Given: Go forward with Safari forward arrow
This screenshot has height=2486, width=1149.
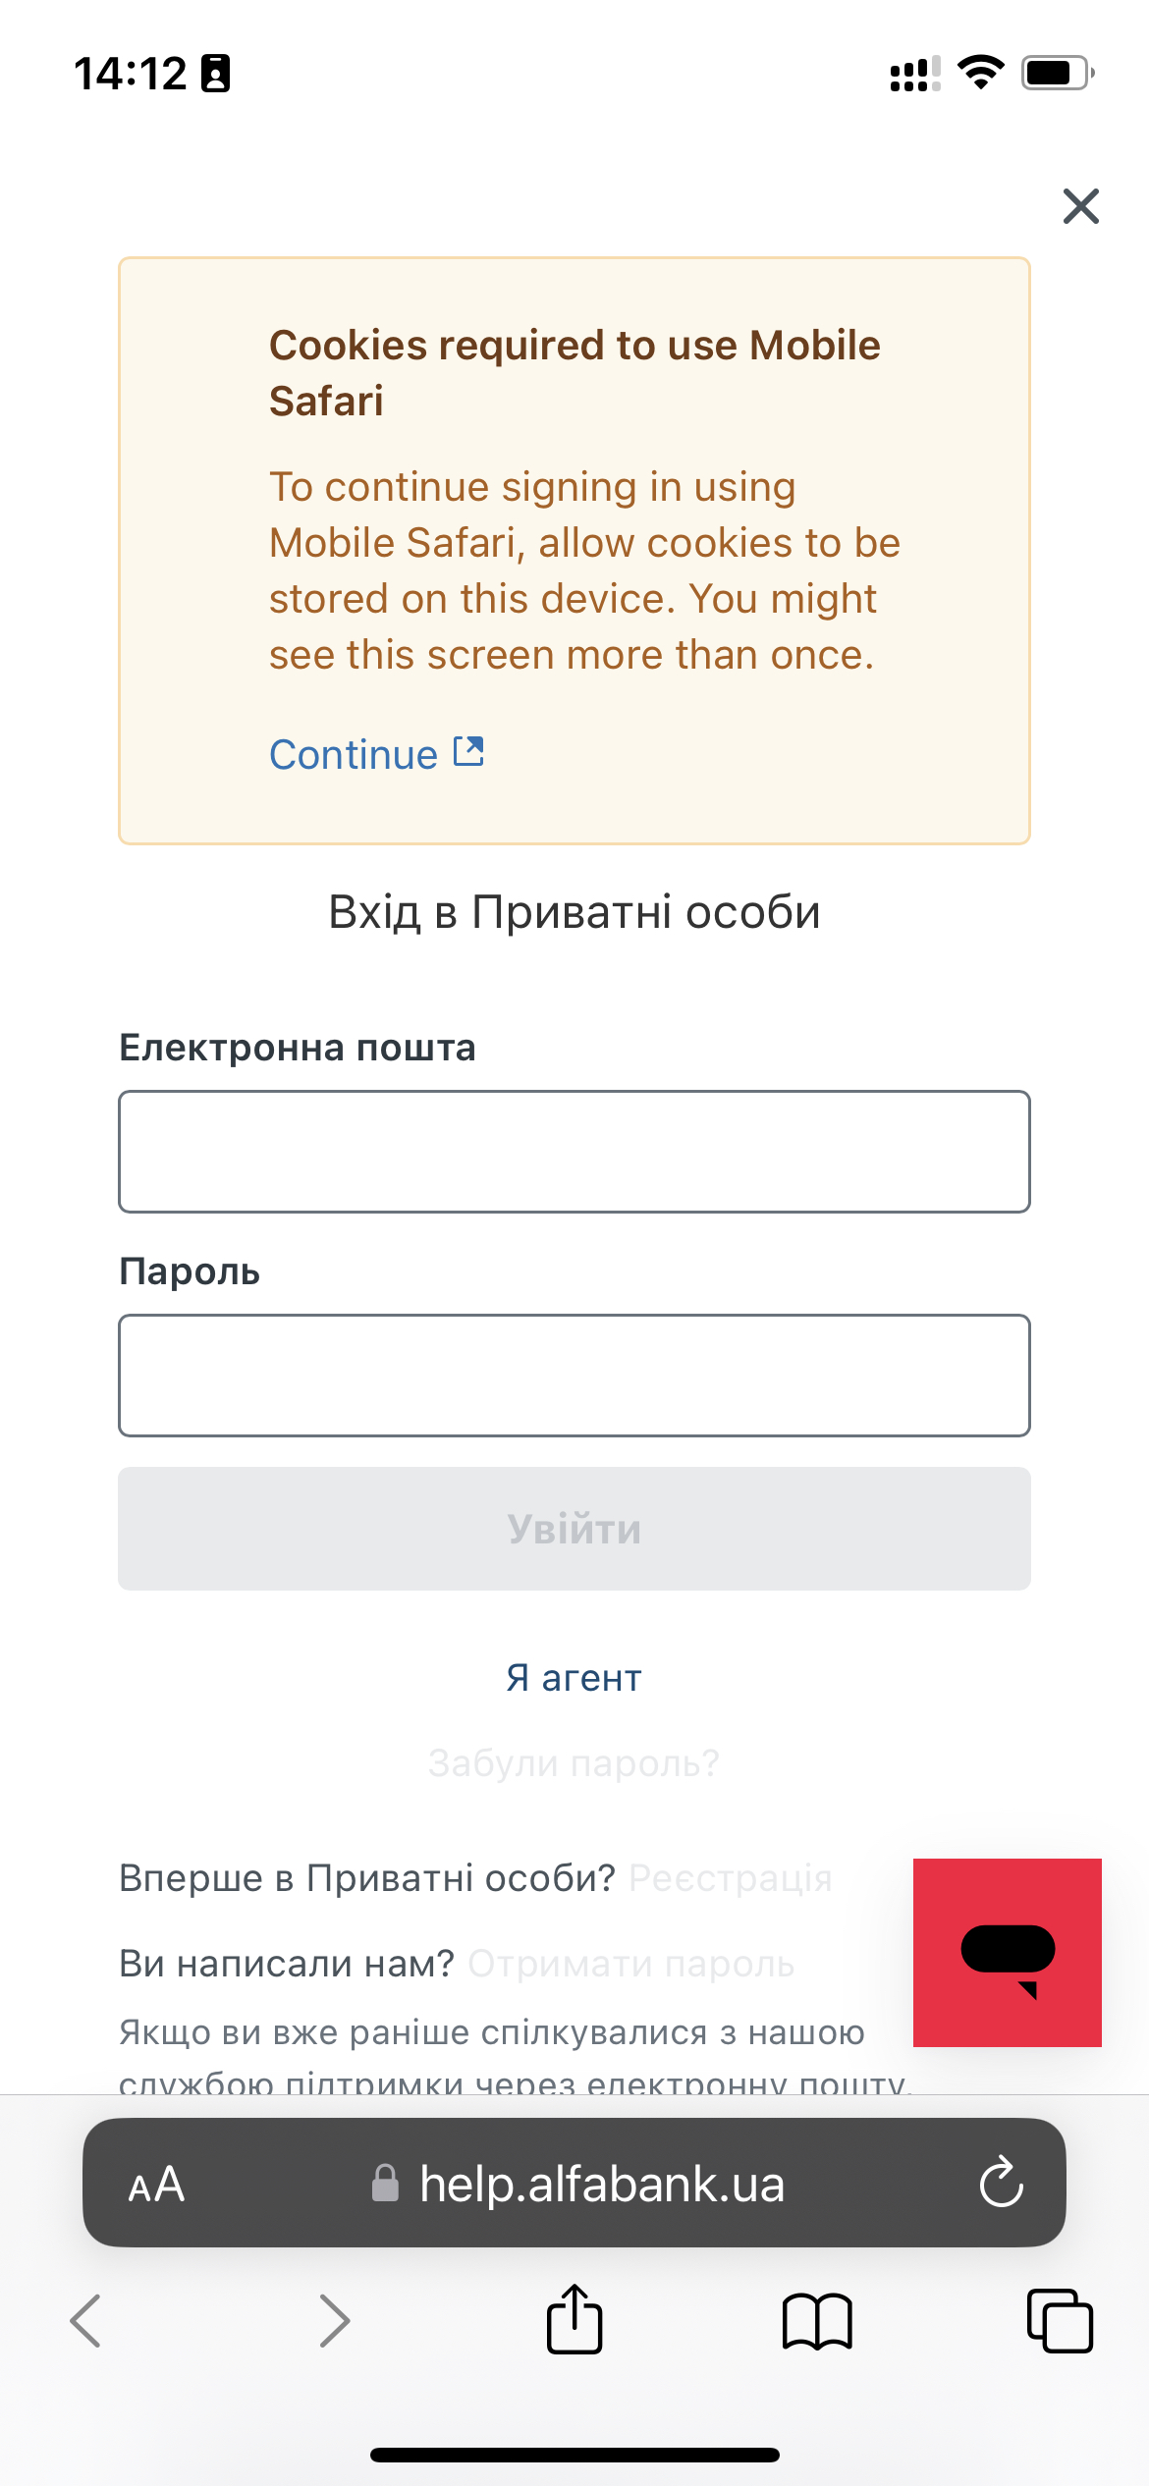Looking at the screenshot, I should point(334,2321).
